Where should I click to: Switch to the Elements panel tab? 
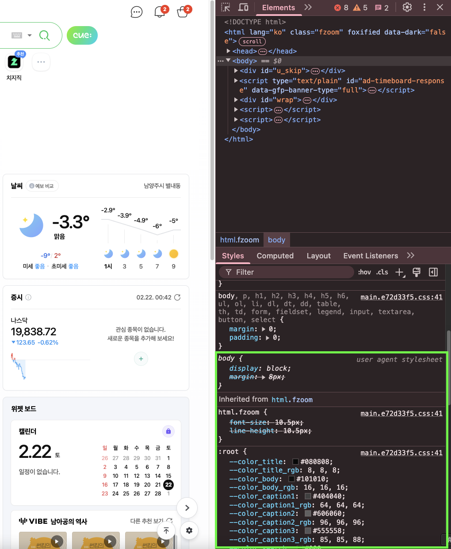pos(279,8)
